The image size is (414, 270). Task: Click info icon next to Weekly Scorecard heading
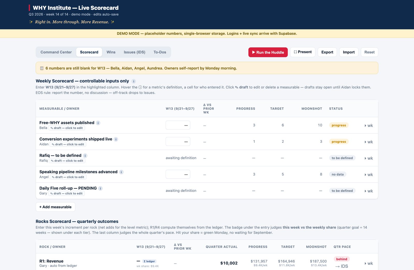click(x=134, y=81)
